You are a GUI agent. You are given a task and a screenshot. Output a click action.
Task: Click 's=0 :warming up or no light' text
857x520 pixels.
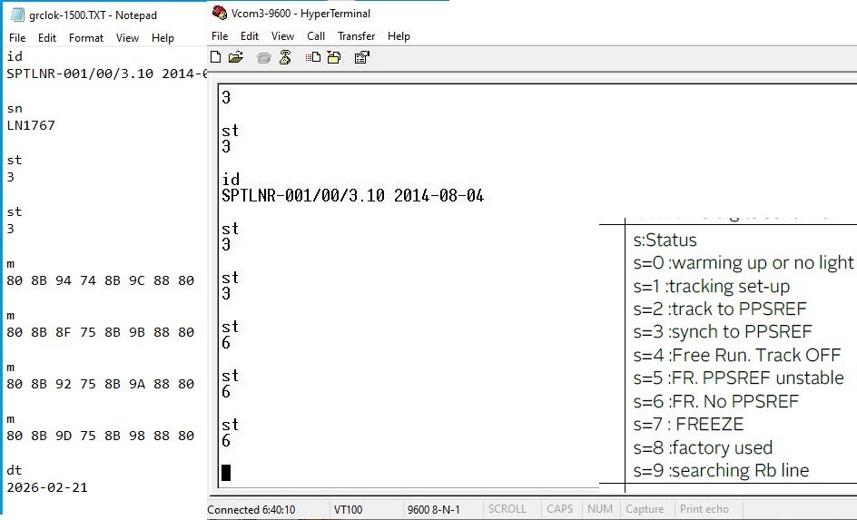tap(743, 263)
